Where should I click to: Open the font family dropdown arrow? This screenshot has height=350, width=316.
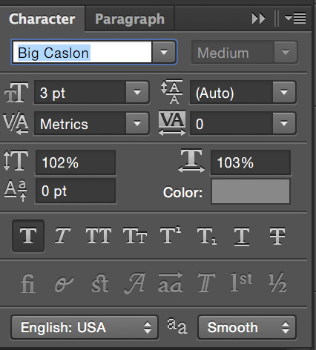(164, 52)
